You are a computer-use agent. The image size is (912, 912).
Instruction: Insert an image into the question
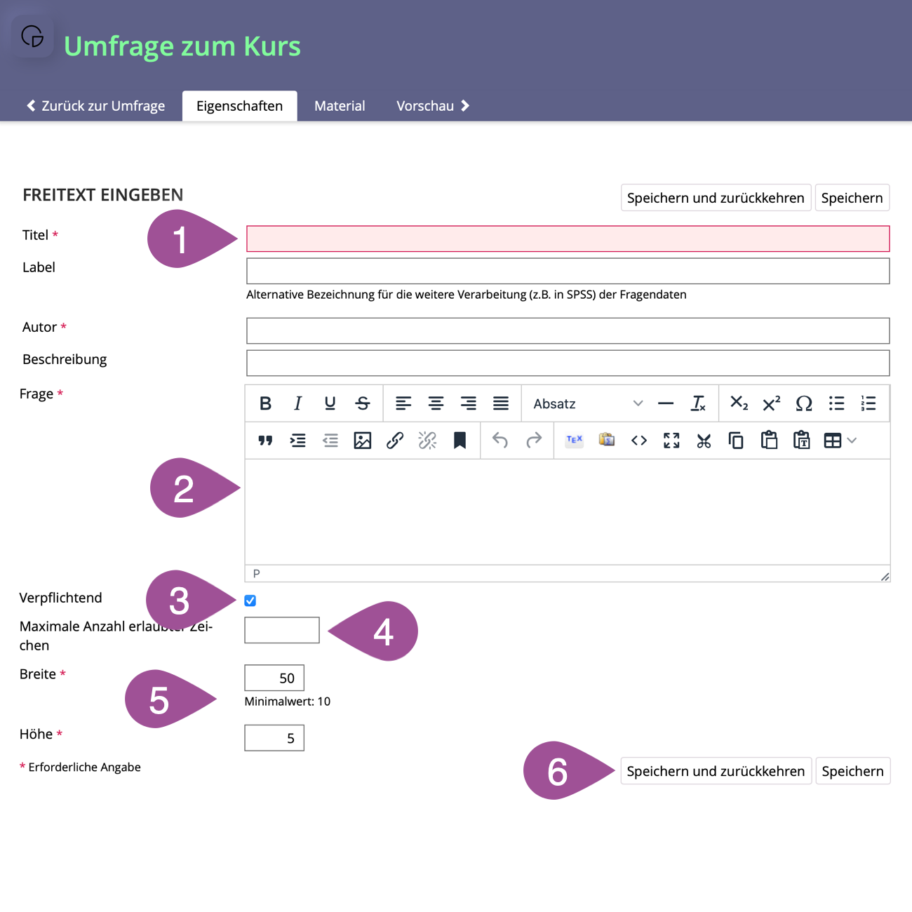coord(363,441)
